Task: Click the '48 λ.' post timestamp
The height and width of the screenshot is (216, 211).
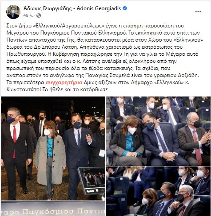Action: [28, 15]
